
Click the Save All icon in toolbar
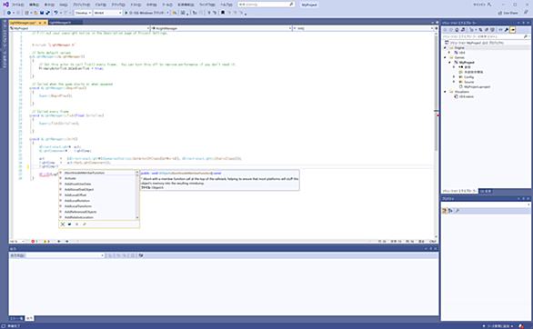coord(47,13)
